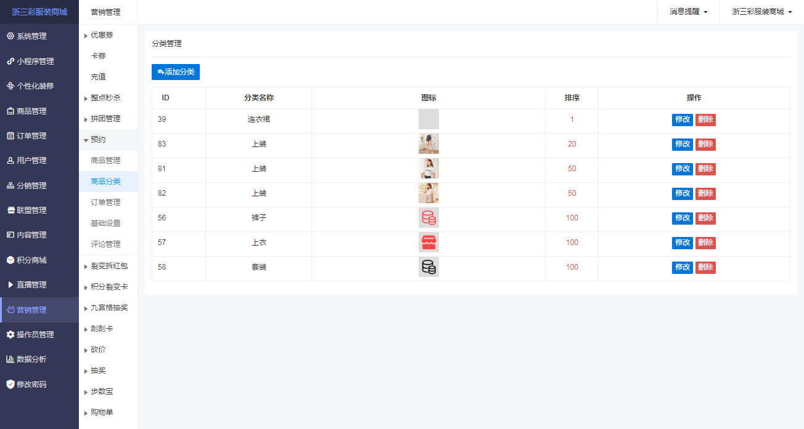Open the 消息提醒 dropdown
The height and width of the screenshot is (429, 804).
tap(689, 12)
